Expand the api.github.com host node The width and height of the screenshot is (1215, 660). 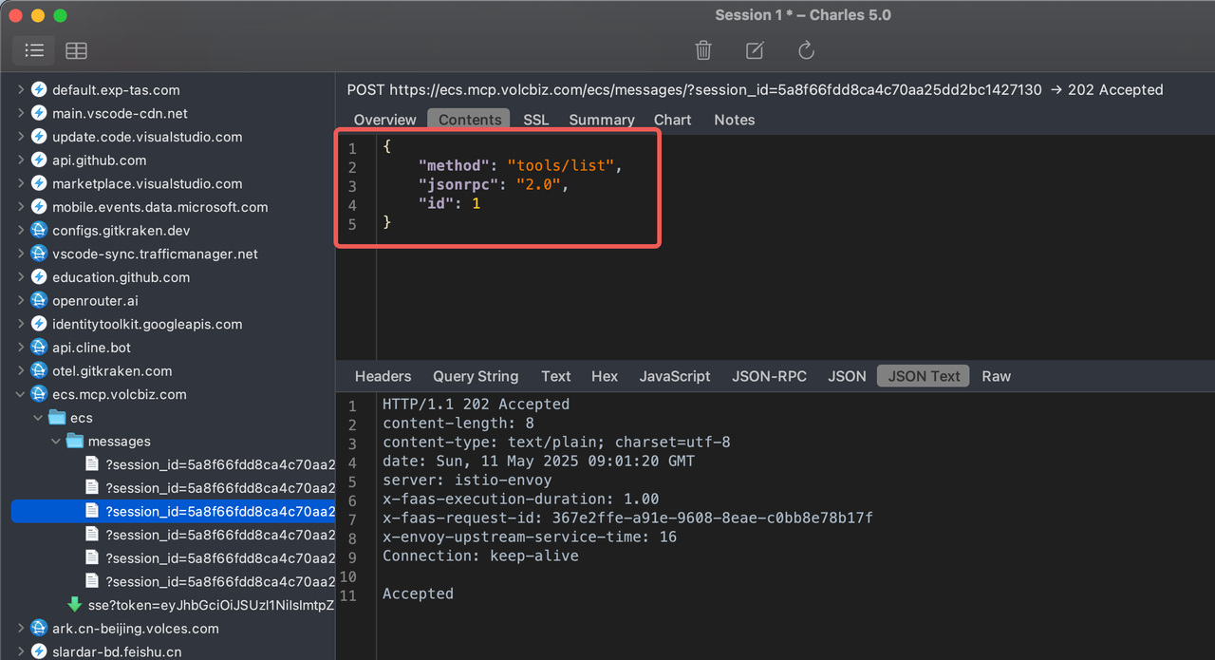(x=21, y=160)
